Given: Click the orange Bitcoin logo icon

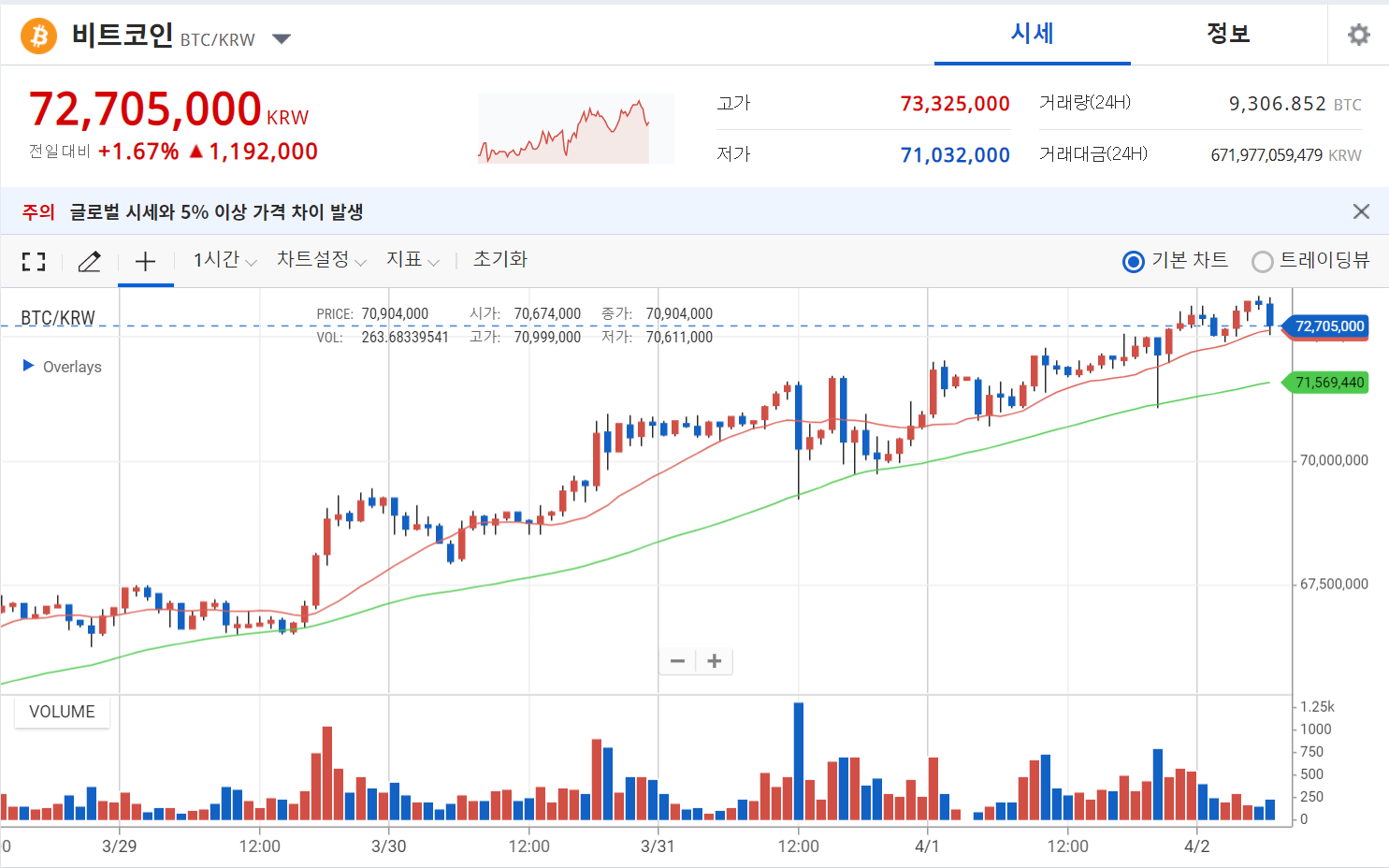Looking at the screenshot, I should [38, 36].
